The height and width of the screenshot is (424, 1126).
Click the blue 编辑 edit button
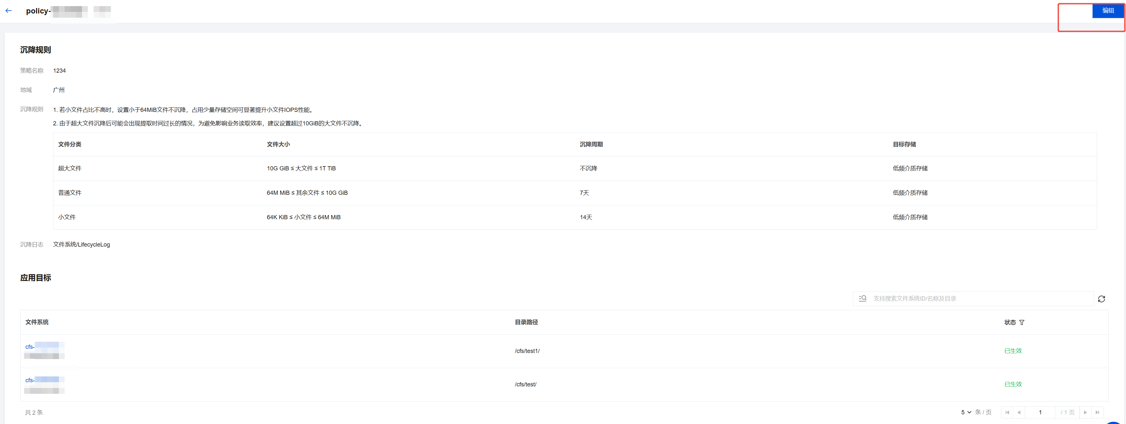click(x=1107, y=11)
